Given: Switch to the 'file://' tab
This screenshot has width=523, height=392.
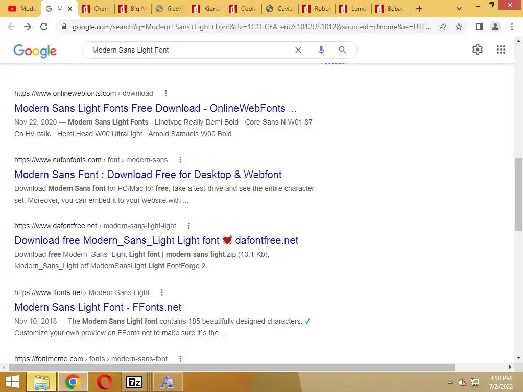Looking at the screenshot, I should click(170, 9).
